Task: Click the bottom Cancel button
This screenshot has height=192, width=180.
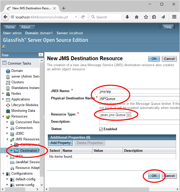Action: pos(169,176)
